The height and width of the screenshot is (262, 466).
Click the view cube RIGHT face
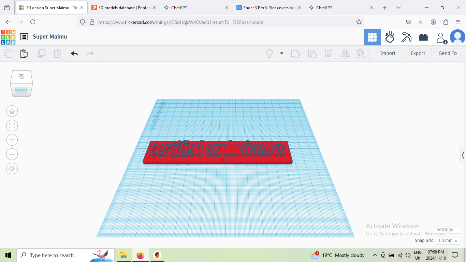coord(21,90)
